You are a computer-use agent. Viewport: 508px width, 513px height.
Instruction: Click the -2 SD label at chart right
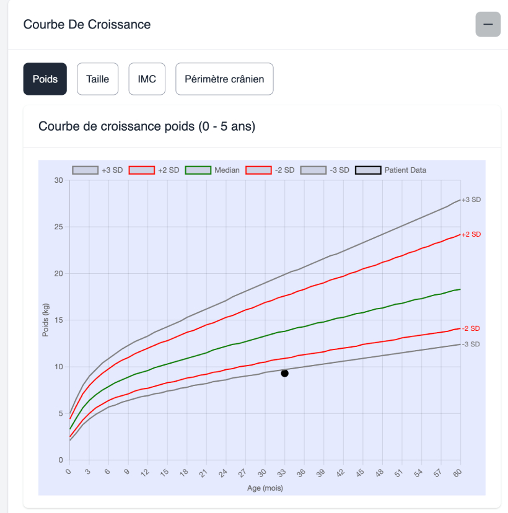click(471, 328)
